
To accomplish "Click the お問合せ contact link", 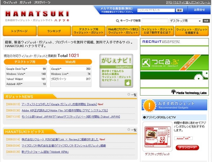I will (x=199, y=10).
